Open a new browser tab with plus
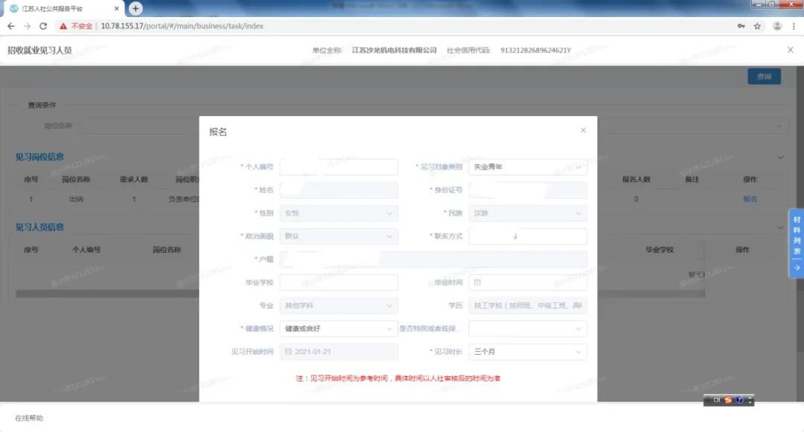 point(135,8)
